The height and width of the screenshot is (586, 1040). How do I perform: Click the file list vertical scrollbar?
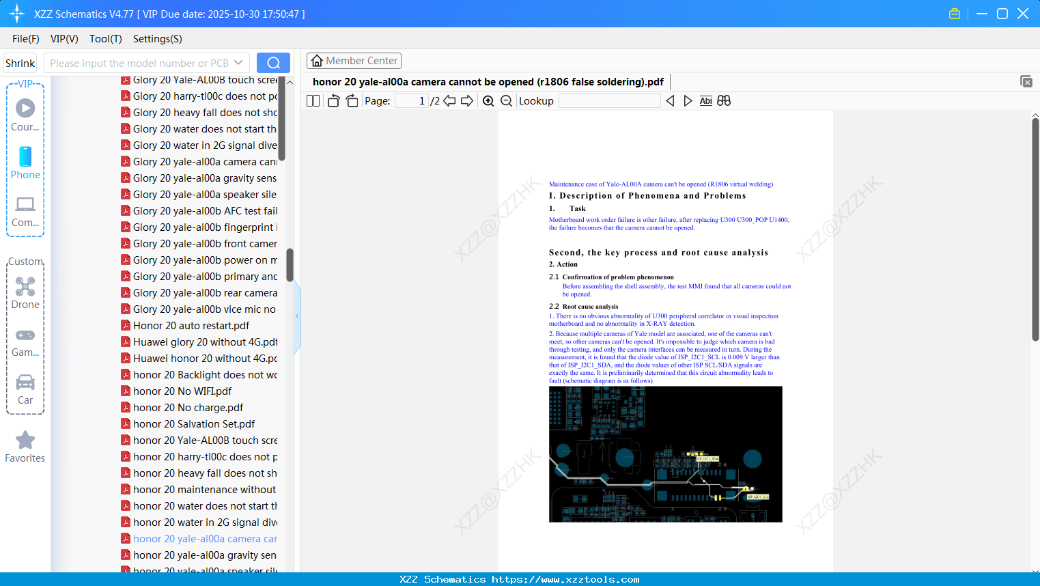click(290, 265)
